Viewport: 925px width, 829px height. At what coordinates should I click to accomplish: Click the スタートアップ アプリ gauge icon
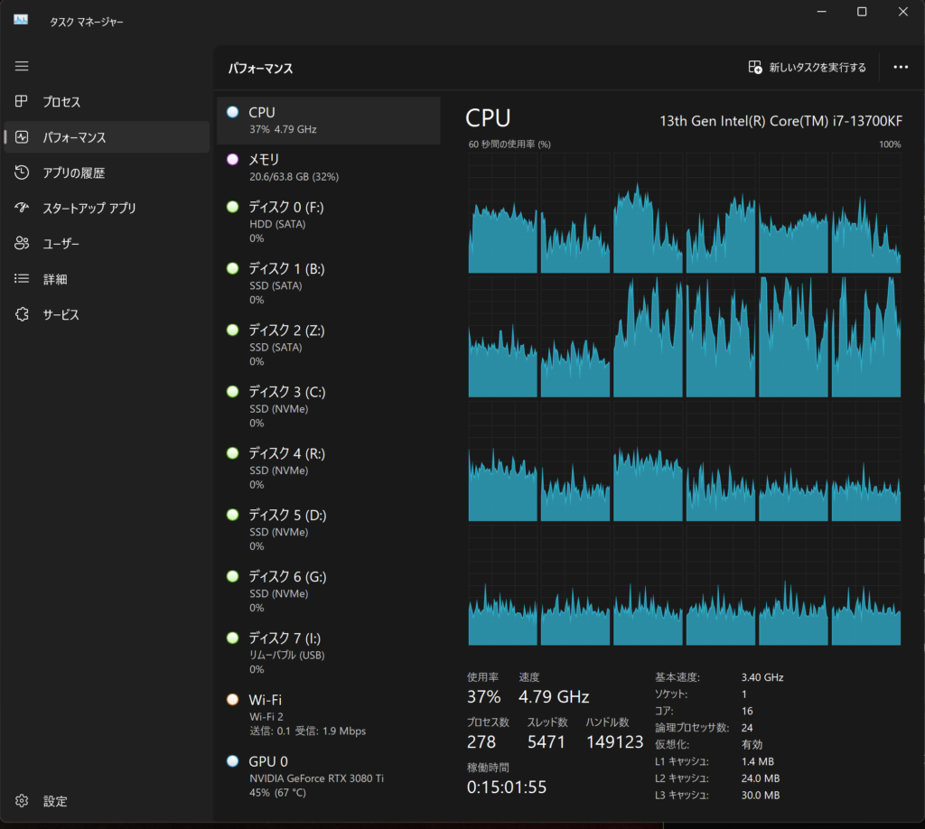pos(22,208)
